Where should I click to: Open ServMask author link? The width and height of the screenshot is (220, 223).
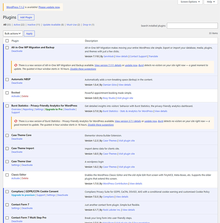[109, 56]
